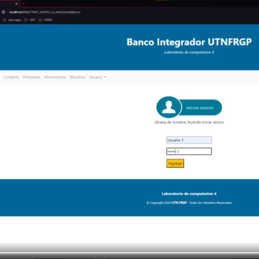Focus the password input field

pyautogui.click(x=189, y=152)
